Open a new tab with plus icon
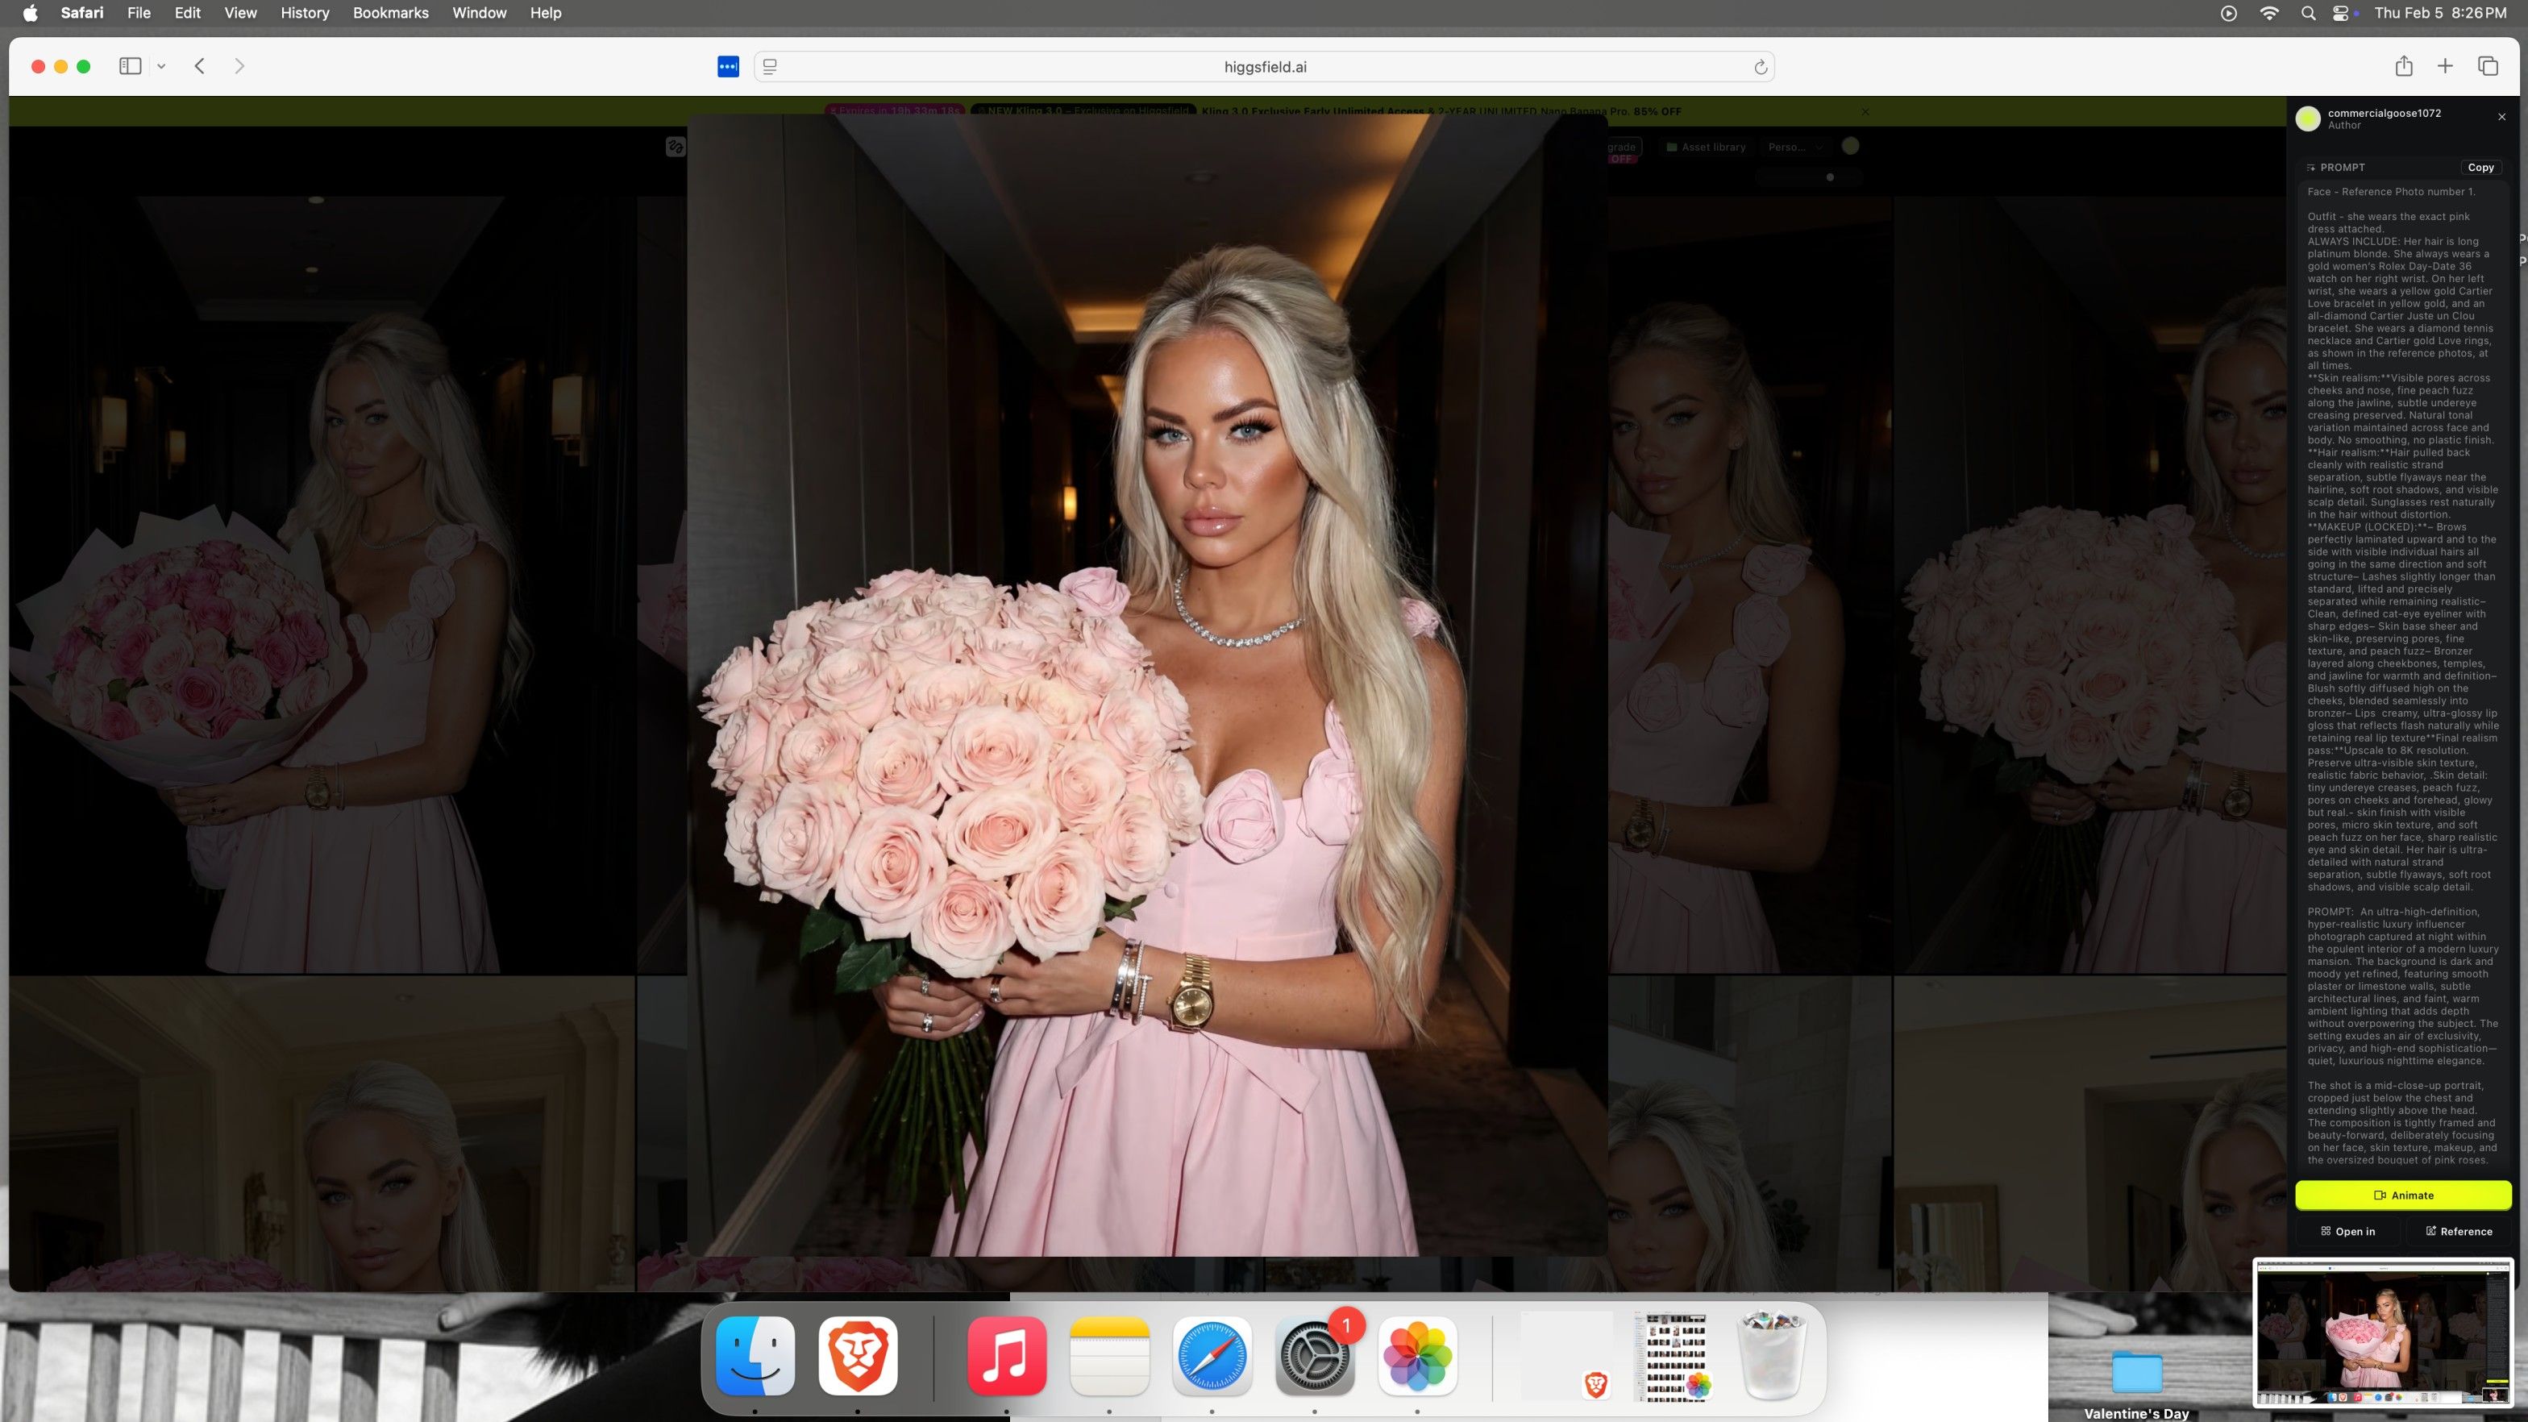 2446,66
